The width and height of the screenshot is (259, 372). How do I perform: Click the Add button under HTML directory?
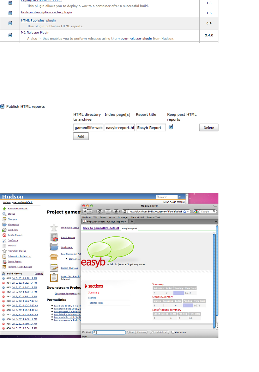point(81,136)
